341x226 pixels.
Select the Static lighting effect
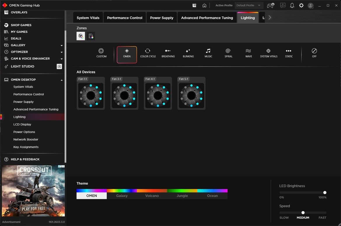point(289,53)
